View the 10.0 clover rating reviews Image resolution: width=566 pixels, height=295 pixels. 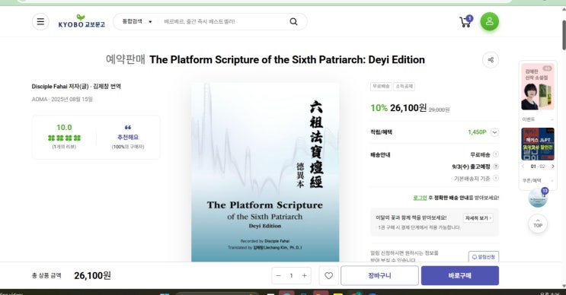[64, 137]
